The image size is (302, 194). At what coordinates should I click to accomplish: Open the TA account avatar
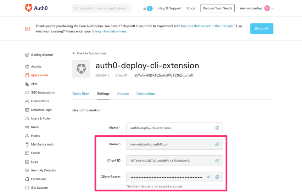tap(267, 8)
